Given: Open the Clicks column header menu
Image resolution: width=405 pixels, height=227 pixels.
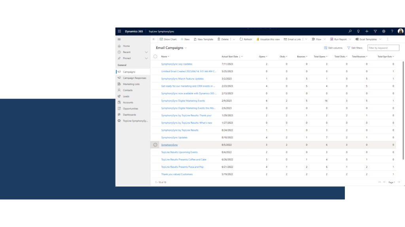Looking at the screenshot, I should [x=283, y=57].
